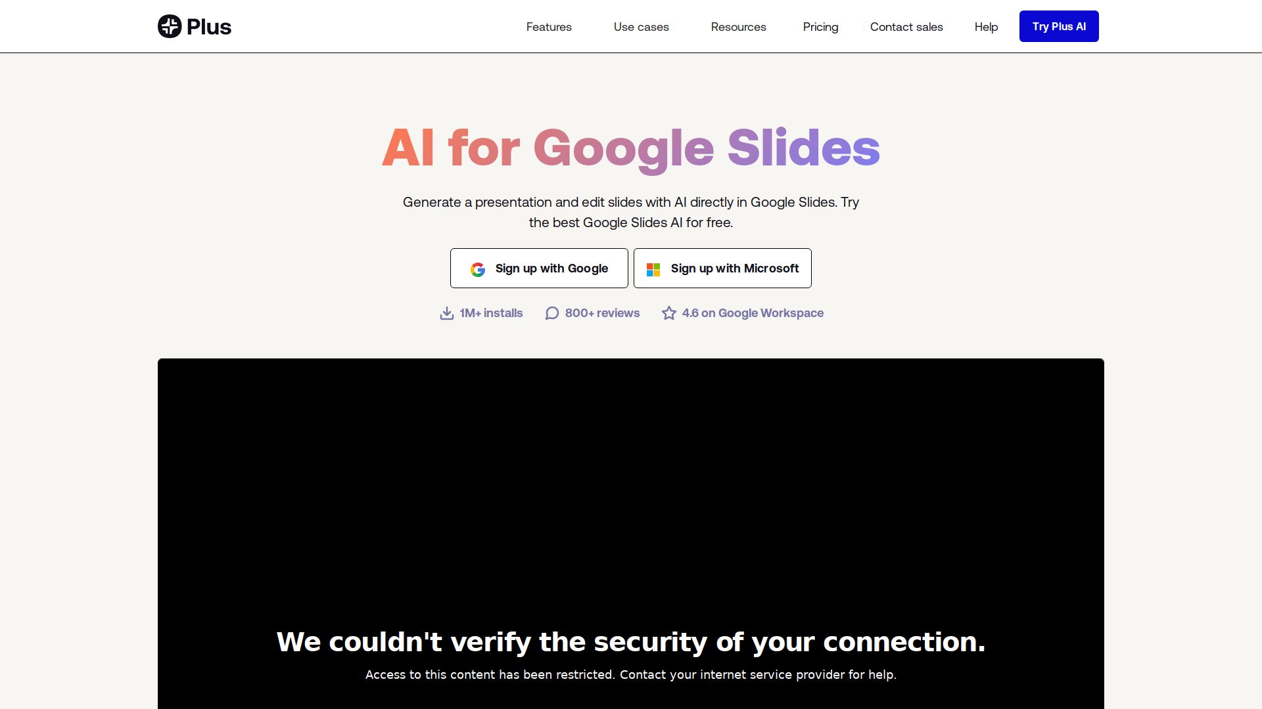The image size is (1262, 709).
Task: Open the Use cases dropdown menu
Action: [x=641, y=27]
